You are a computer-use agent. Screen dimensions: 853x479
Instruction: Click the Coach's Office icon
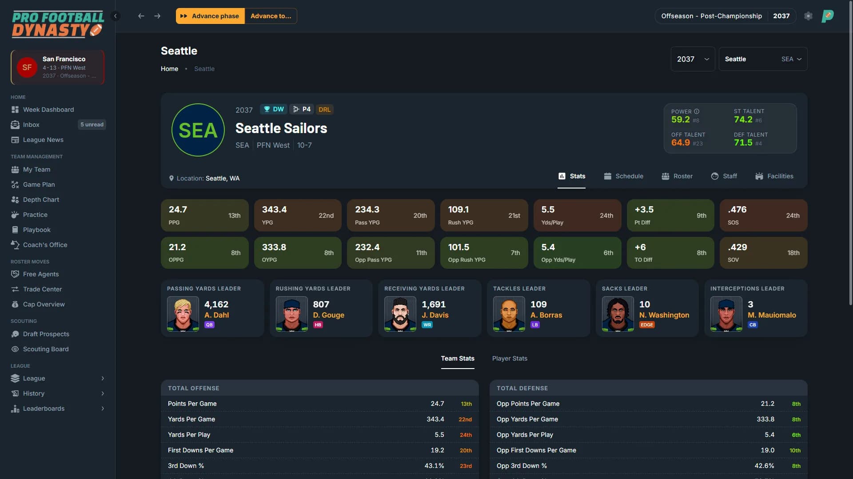[15, 245]
